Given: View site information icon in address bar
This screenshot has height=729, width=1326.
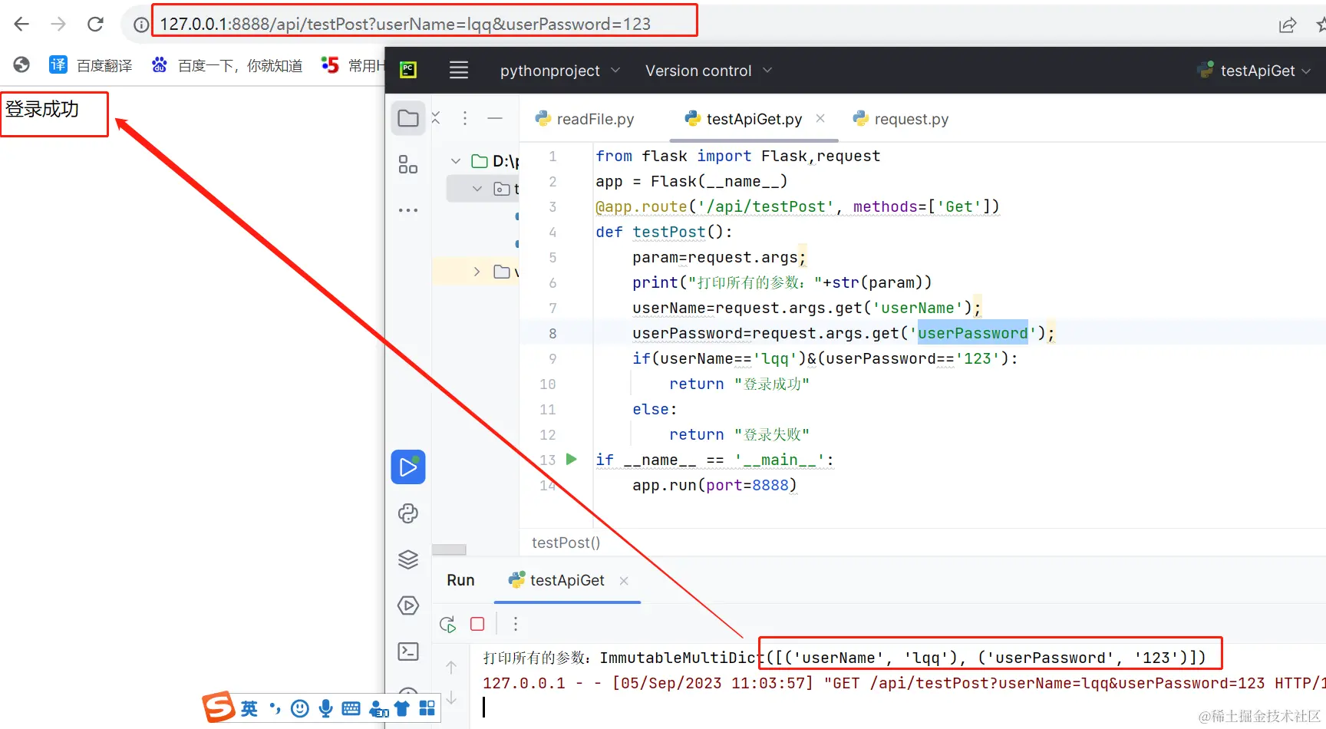Looking at the screenshot, I should pos(141,25).
